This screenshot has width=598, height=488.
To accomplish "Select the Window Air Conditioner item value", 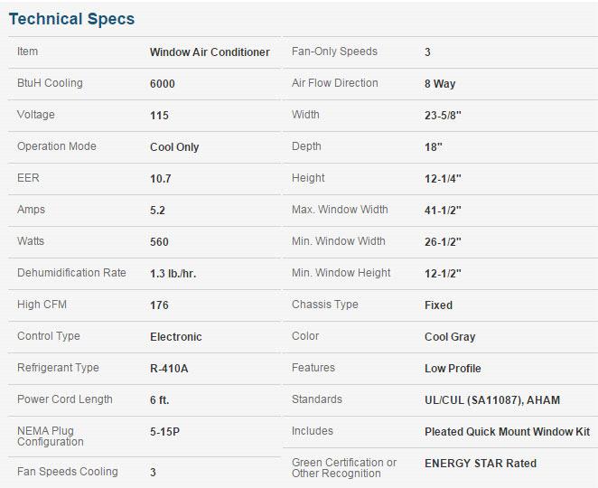I will pyautogui.click(x=210, y=52).
